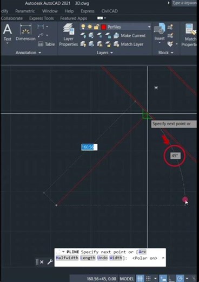Toggle the drawing grid display
Image resolution: width=199 pixels, height=282 pixels.
(x=140, y=279)
